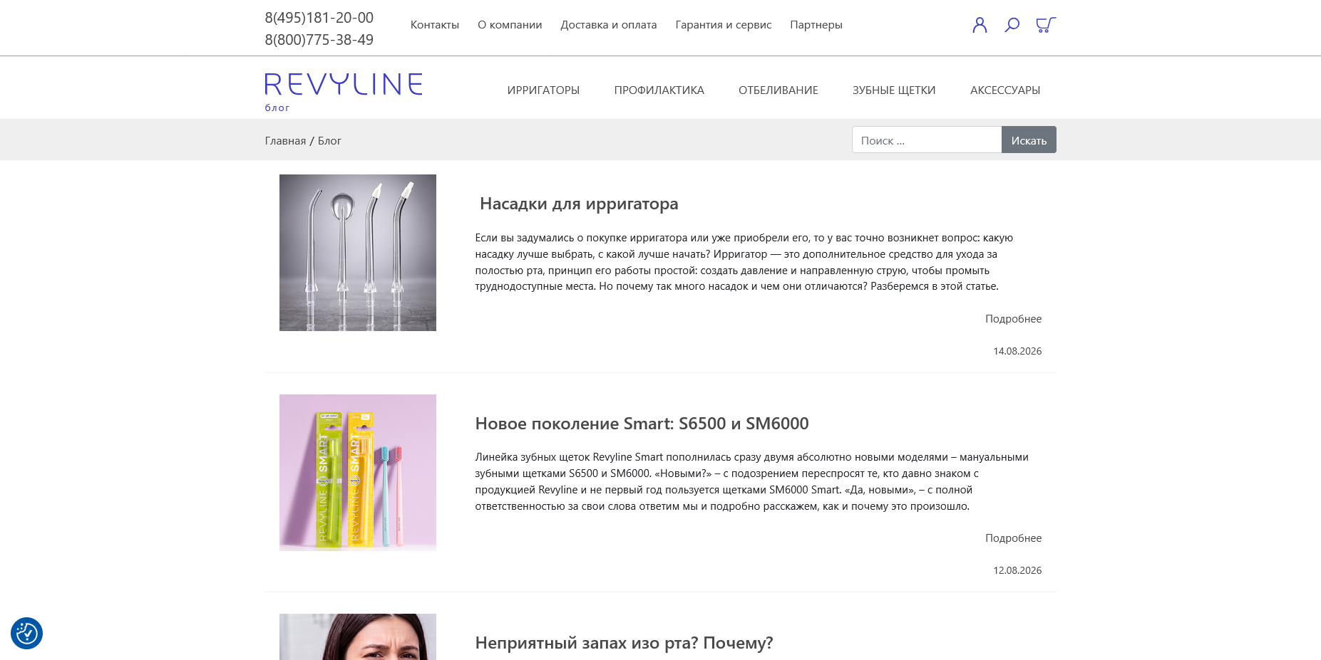Go to Главная breadcrumb
This screenshot has height=660, width=1321.
pos(285,141)
